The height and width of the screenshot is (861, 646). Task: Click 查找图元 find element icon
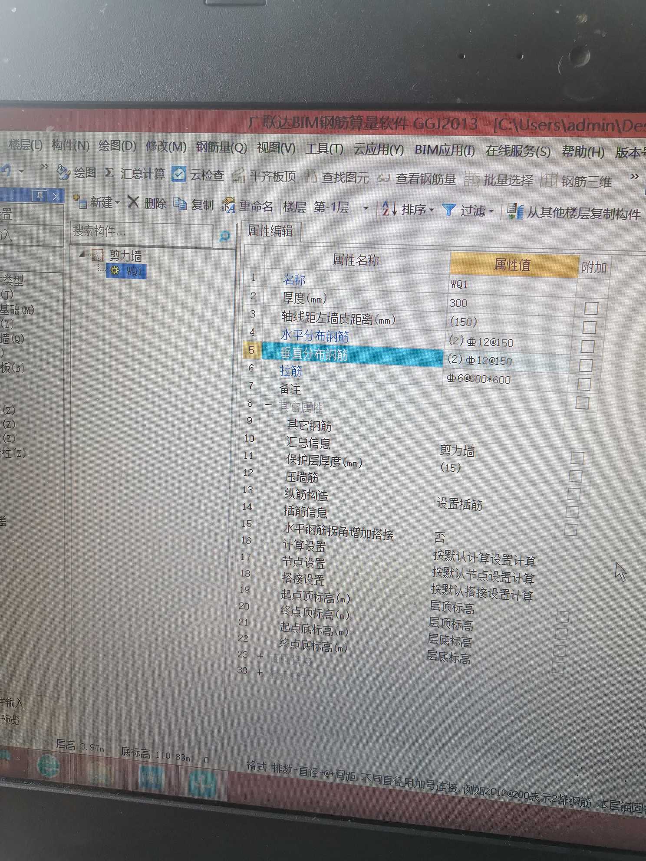[x=310, y=177]
